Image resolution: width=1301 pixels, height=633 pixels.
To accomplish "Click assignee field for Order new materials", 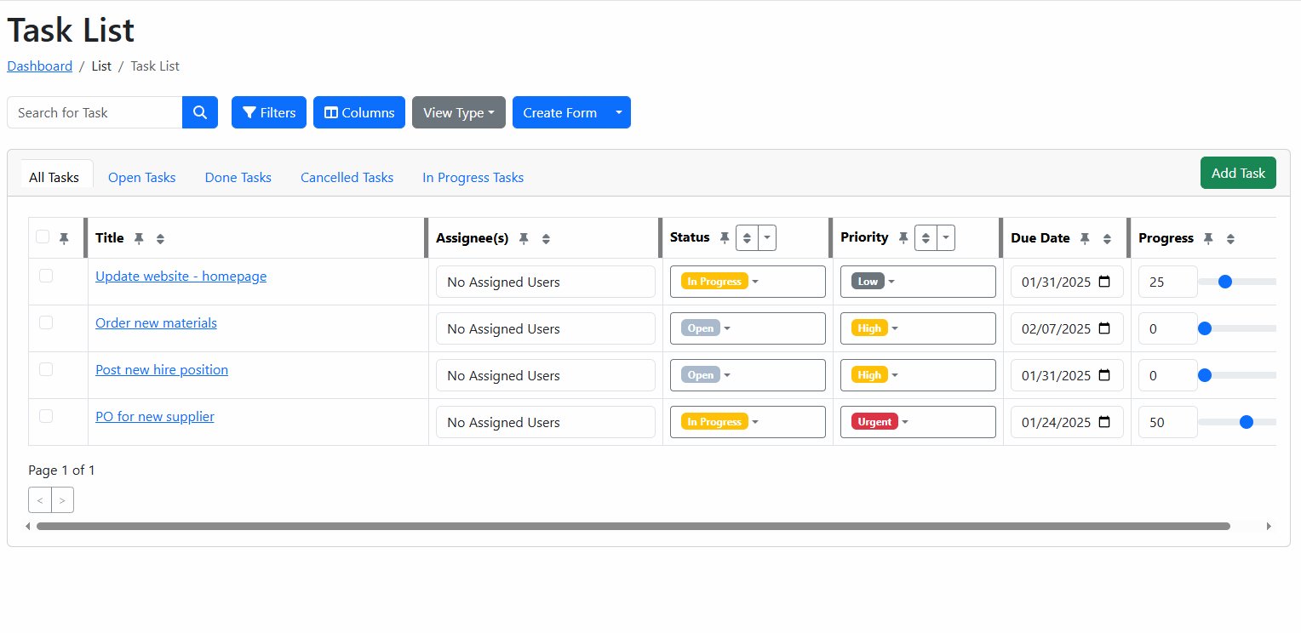I will point(546,328).
